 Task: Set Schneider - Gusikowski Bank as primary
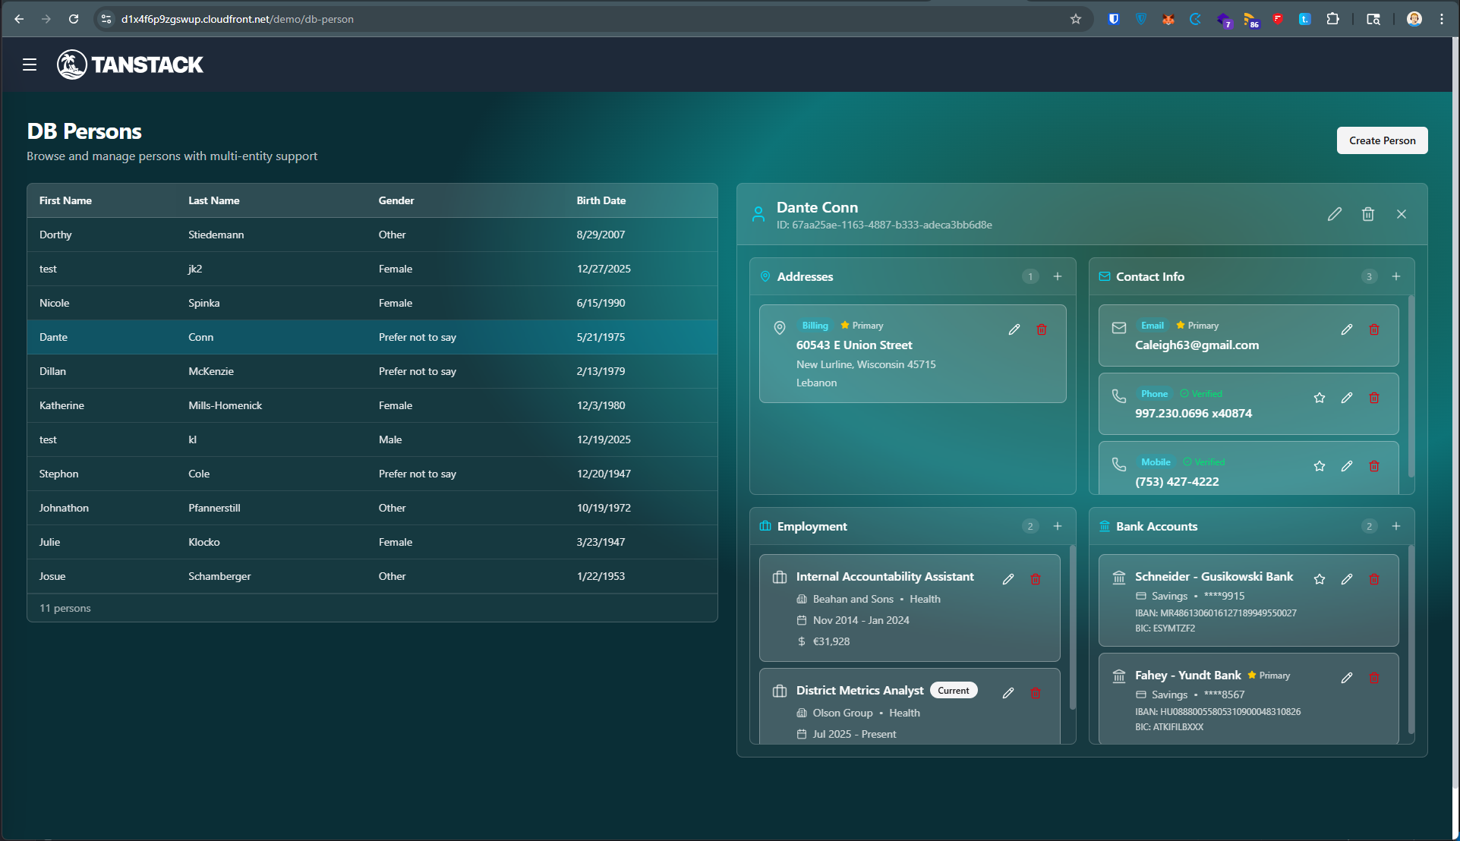(1319, 578)
